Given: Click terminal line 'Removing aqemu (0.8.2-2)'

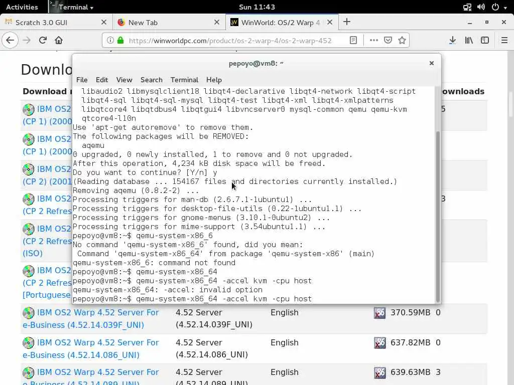Looking at the screenshot, I should point(136,190).
